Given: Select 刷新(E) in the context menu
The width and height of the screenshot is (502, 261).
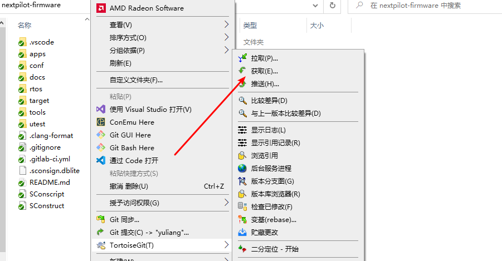Looking at the screenshot, I should (163, 63).
